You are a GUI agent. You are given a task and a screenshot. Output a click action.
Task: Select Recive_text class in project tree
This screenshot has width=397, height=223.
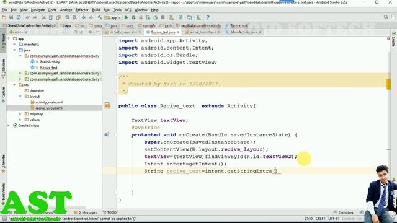click(x=48, y=68)
